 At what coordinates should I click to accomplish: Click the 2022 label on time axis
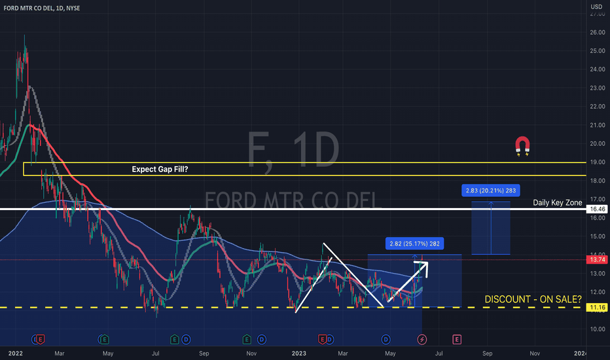point(16,353)
